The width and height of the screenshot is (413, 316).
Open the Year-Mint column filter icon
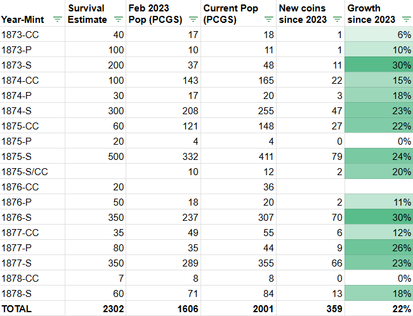(58, 19)
